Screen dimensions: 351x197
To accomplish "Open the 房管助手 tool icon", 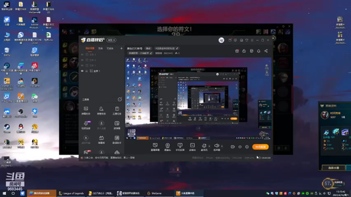I will point(101,111).
